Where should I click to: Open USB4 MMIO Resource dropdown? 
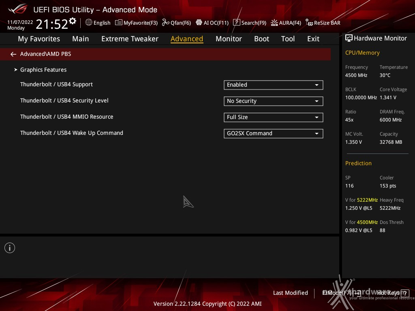(274, 117)
